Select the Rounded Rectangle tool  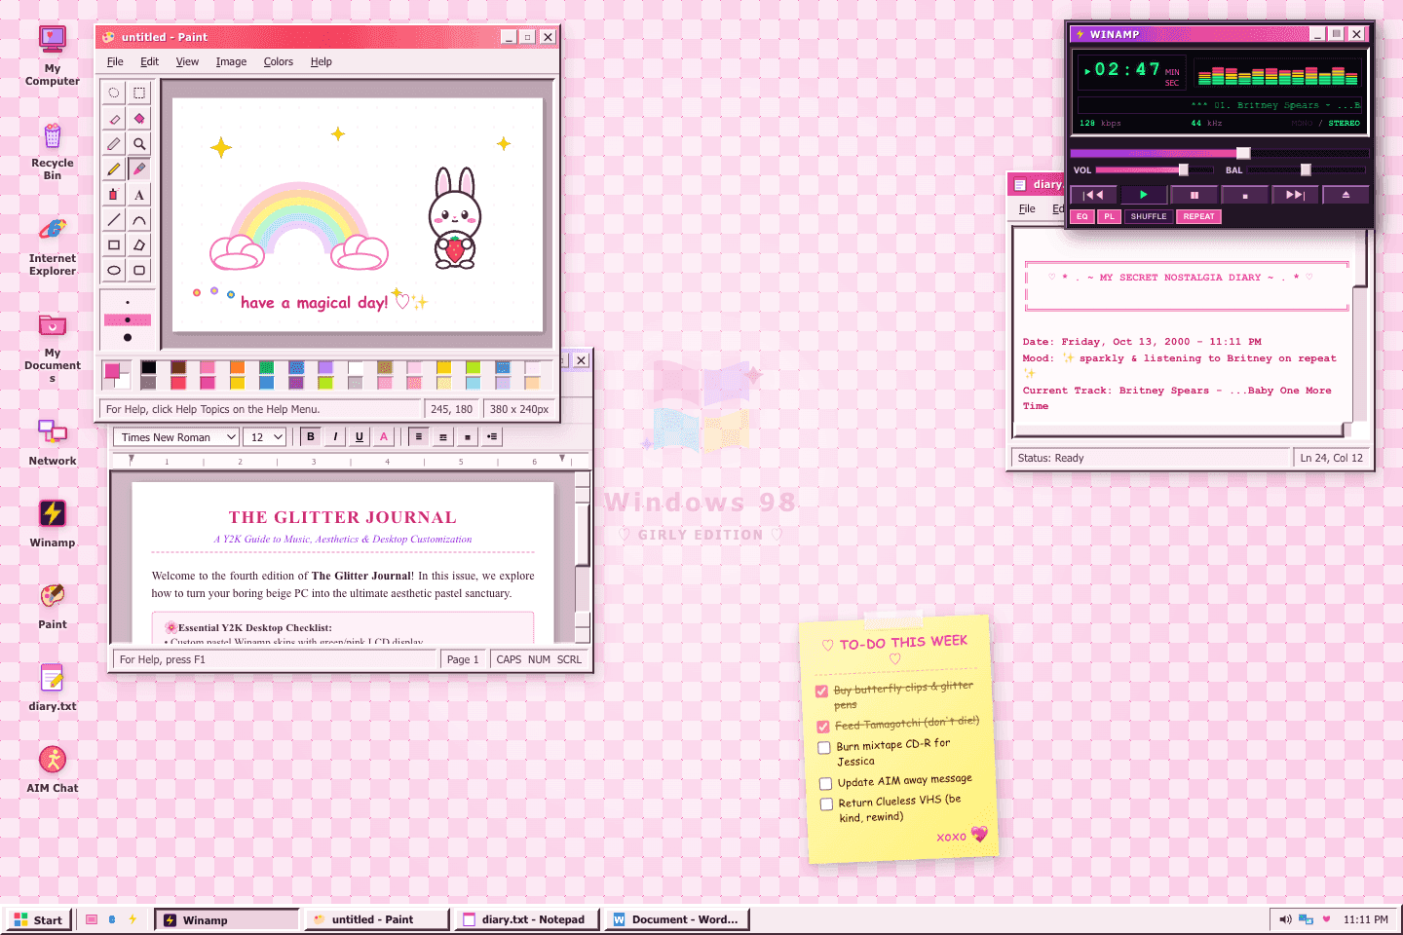click(139, 270)
